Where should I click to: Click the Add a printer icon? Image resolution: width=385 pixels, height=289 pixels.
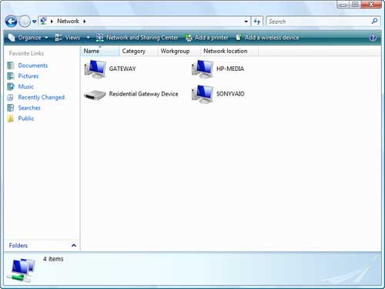click(189, 38)
